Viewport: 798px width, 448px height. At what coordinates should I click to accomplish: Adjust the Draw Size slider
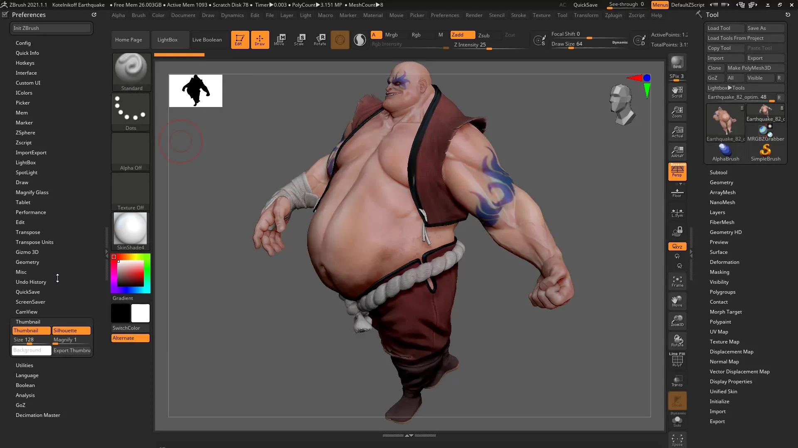pyautogui.click(x=589, y=44)
